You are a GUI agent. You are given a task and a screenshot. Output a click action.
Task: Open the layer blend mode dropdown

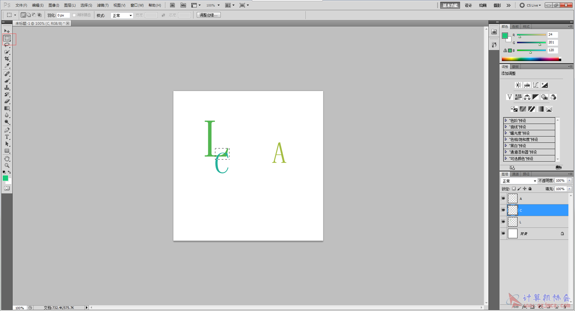pos(519,181)
